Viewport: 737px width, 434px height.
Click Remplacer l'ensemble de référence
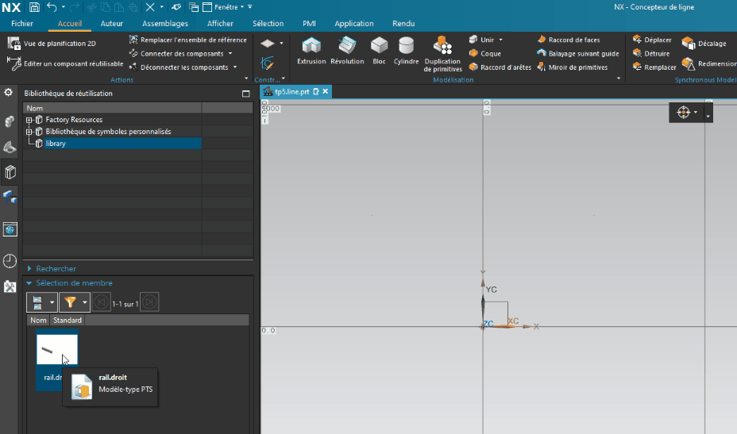[187, 40]
